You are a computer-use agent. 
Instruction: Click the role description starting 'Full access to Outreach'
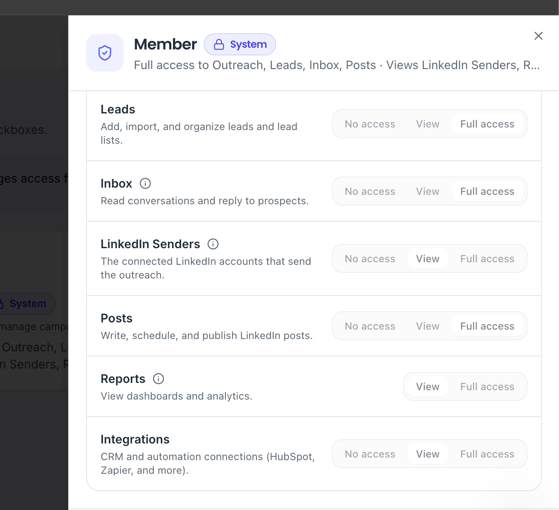[x=337, y=65]
